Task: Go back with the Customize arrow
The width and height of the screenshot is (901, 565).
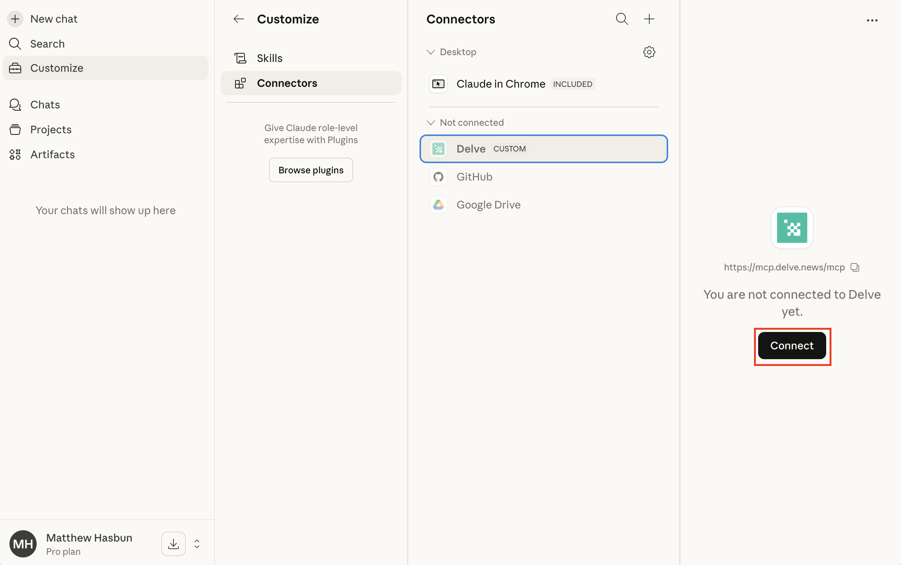Action: click(x=238, y=19)
